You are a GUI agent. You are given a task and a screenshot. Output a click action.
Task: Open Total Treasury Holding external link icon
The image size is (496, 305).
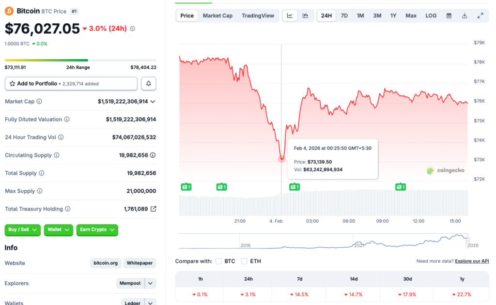[153, 209]
